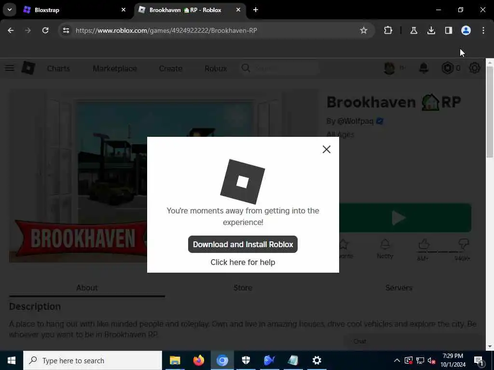Open the Chrome profile menu
Image resolution: width=494 pixels, height=370 pixels.
(466, 30)
